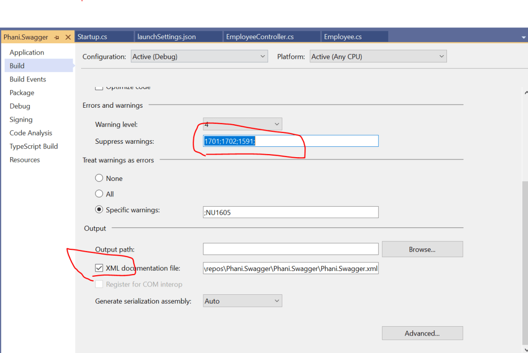Click the scrollbar up arrow
Screen dimensions: 528x353
525,93
